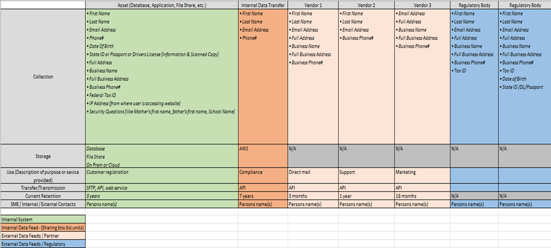The image size is (551, 248).
Task: Click the AWS storage cell
Action: click(x=263, y=155)
